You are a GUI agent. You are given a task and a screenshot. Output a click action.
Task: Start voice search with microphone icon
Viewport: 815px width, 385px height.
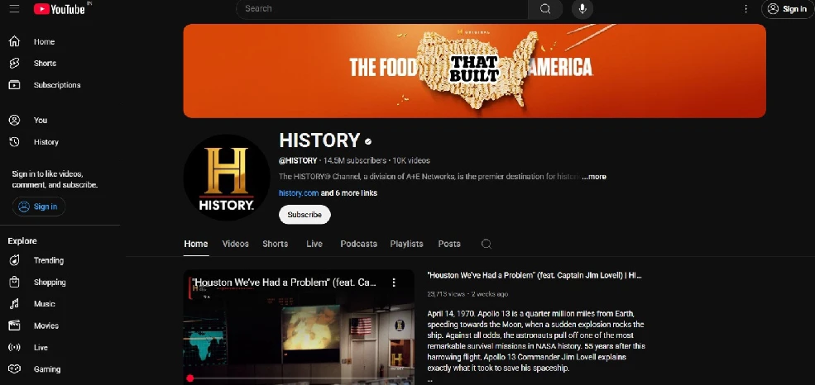pyautogui.click(x=582, y=9)
